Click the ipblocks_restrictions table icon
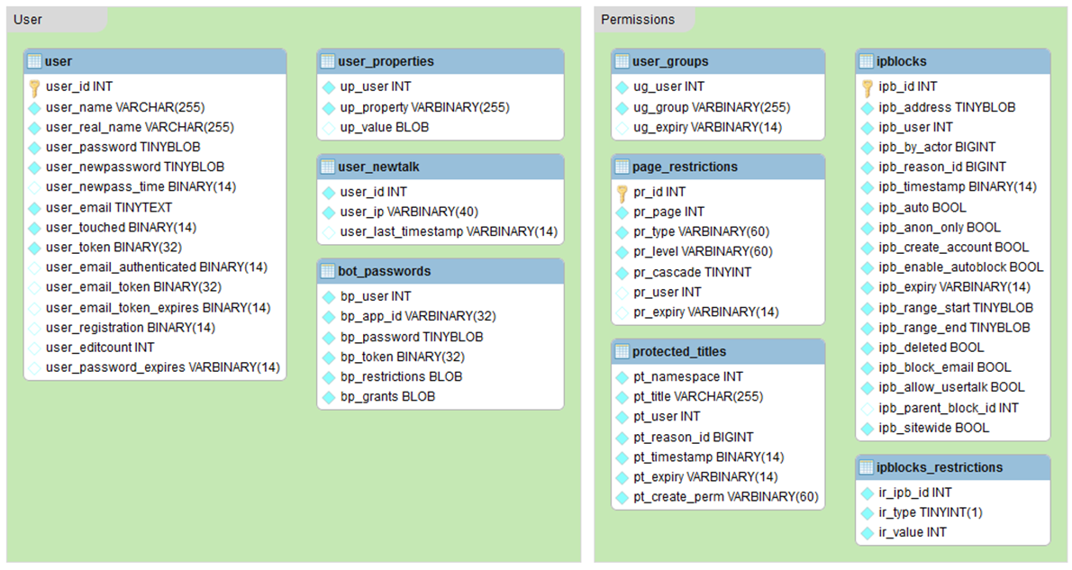1072x570 pixels. (x=867, y=467)
